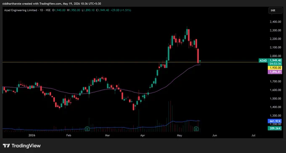Click the close price C1,949.40 value
Viewport: 286px width, 153px height.
(x=103, y=11)
